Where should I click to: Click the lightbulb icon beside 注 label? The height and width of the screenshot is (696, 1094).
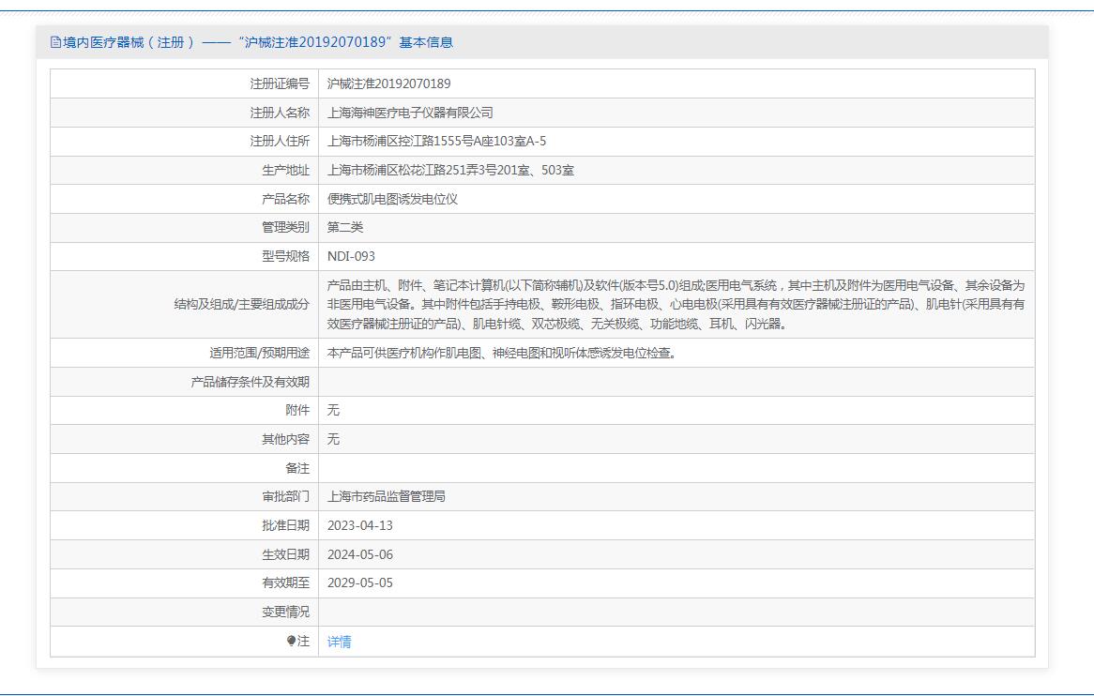coord(291,642)
